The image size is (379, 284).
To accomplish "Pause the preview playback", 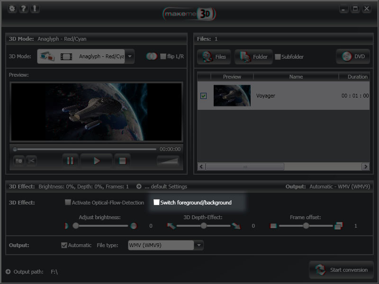I will (x=70, y=160).
